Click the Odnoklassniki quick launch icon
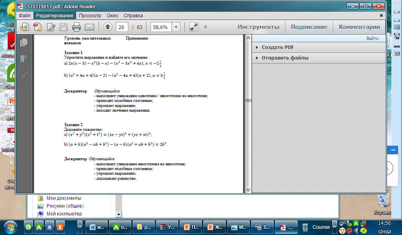This screenshot has height=235, width=402. coord(60,227)
